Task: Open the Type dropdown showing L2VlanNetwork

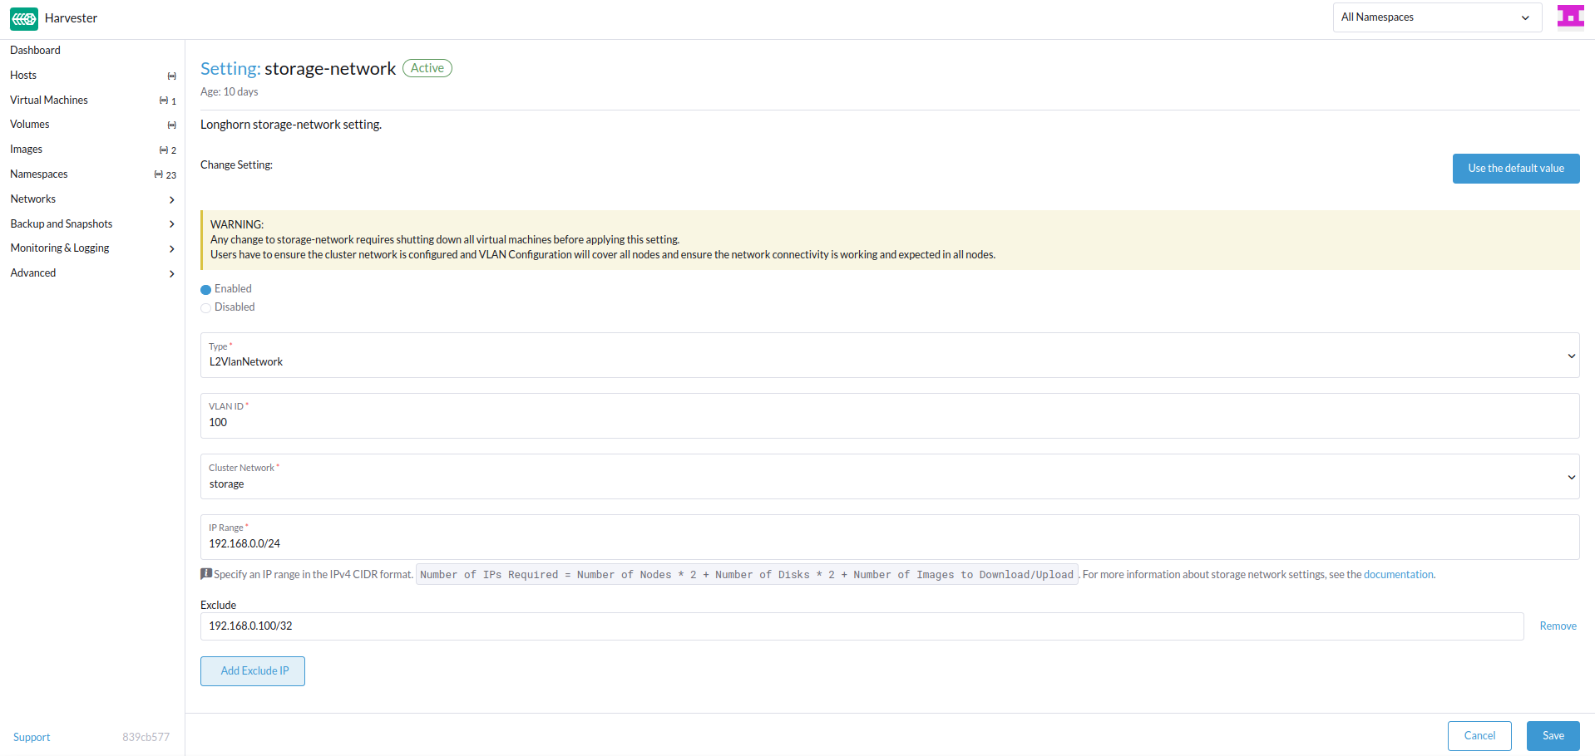Action: [889, 356]
